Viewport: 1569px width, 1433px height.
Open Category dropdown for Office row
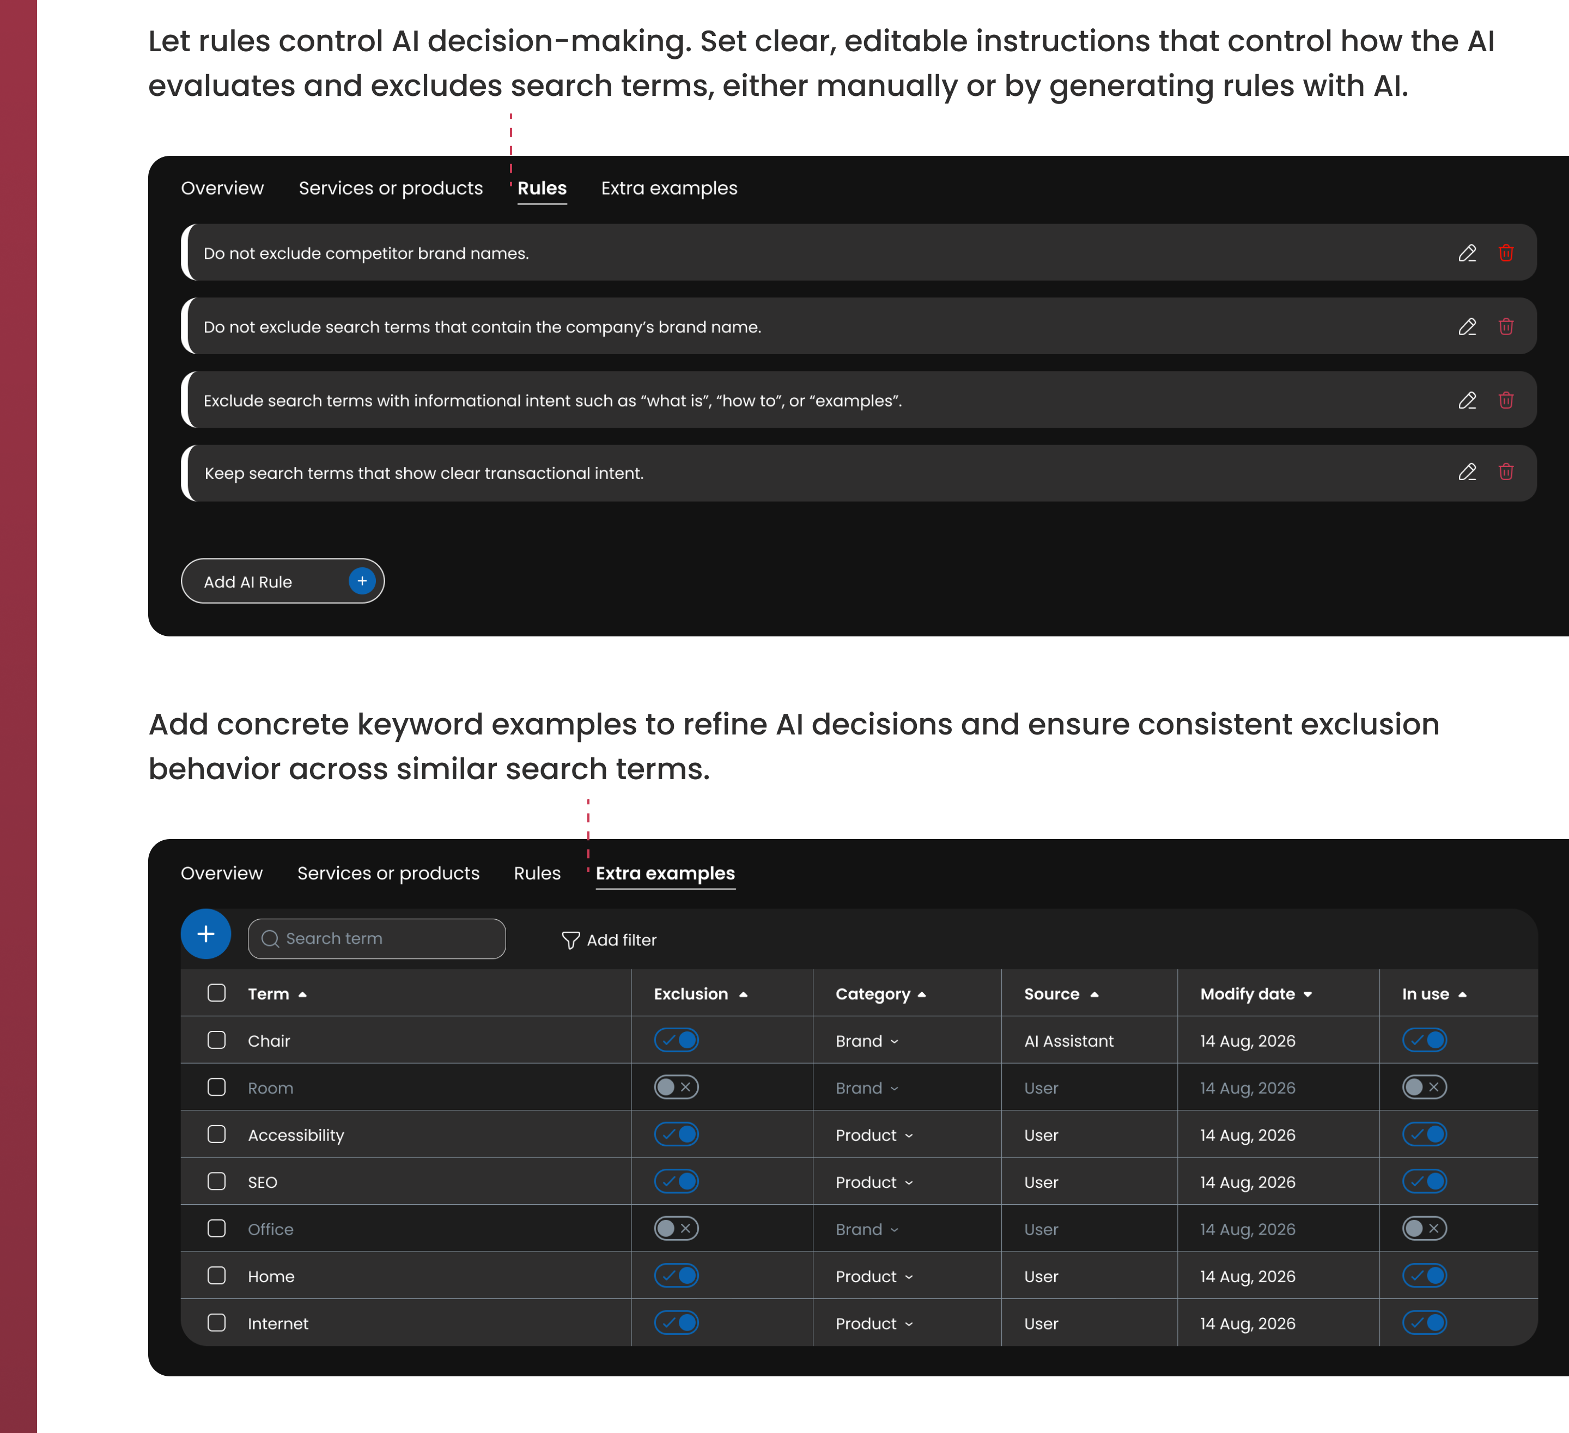pyautogui.click(x=866, y=1229)
